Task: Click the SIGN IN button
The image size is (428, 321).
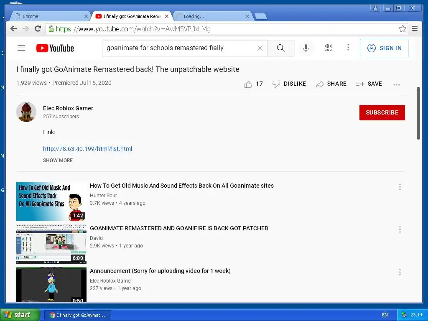Action: [384, 48]
